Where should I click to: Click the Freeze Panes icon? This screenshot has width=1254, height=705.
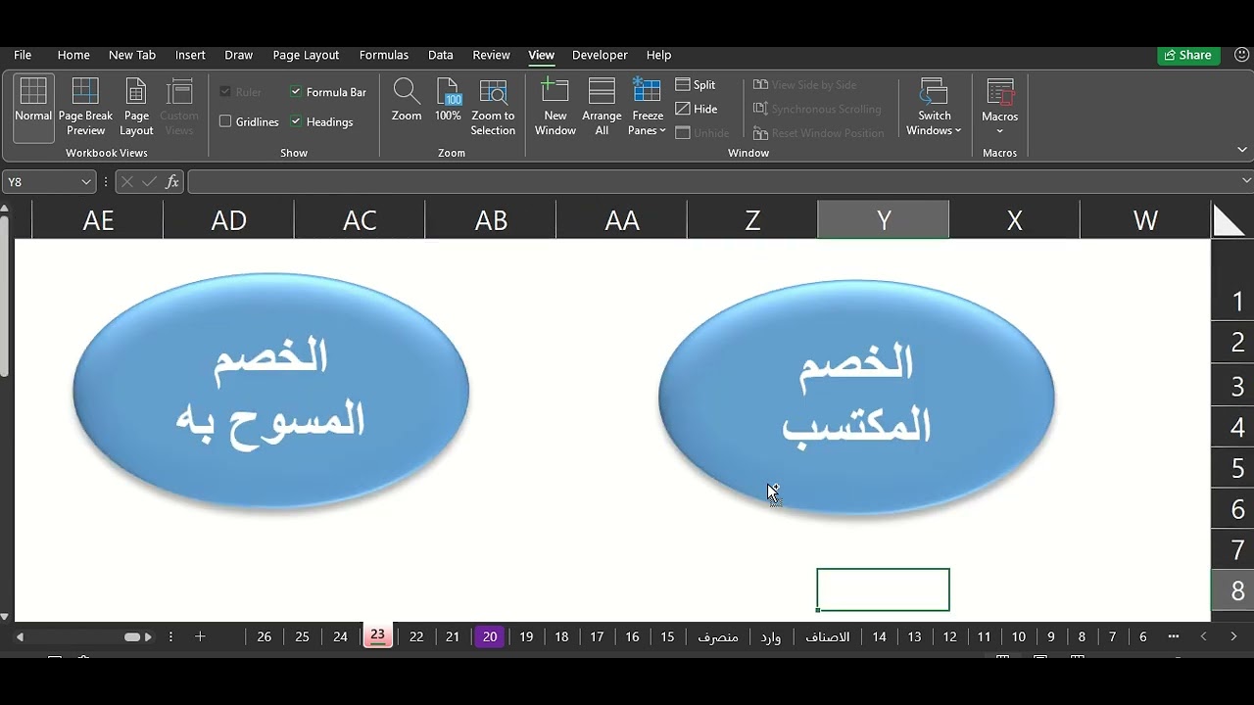(x=647, y=92)
